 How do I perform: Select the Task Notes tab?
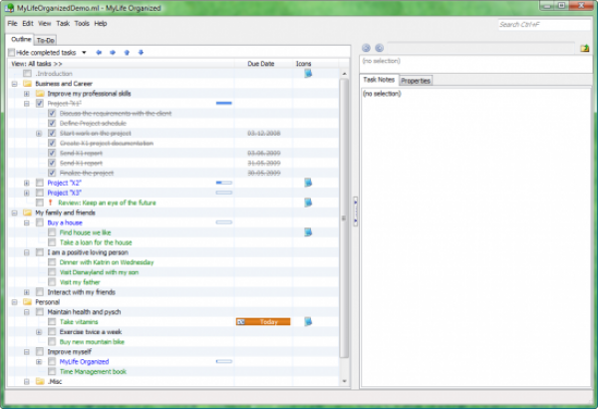click(379, 80)
